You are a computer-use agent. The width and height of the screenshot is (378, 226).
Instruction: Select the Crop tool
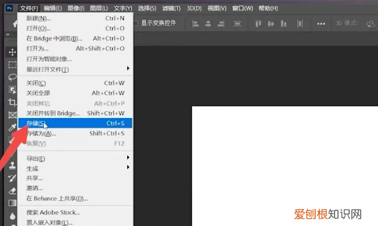pos(12,102)
